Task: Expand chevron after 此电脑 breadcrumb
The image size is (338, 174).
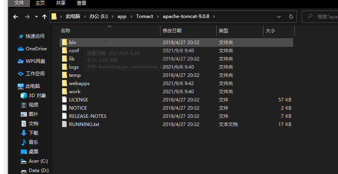Action: point(85,16)
